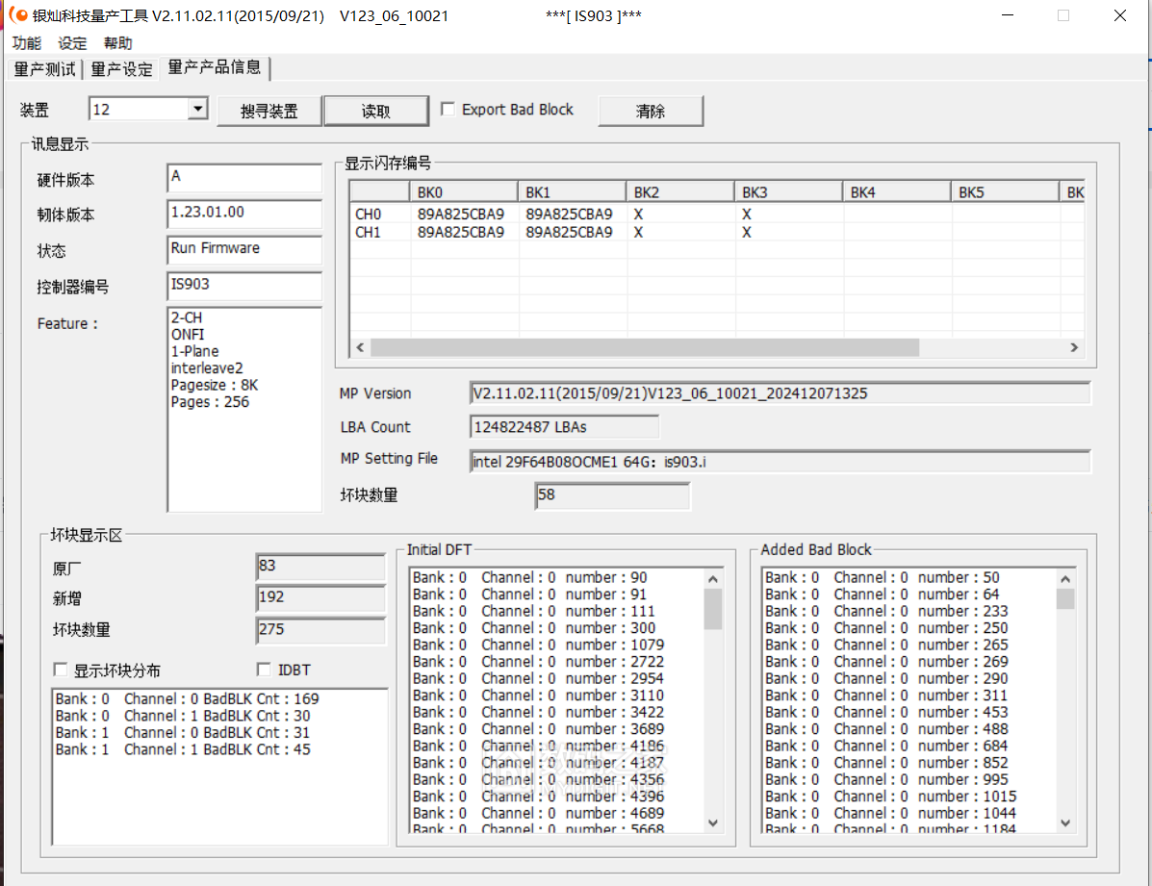
Task: Click the MP Version field
Action: pyautogui.click(x=780, y=393)
